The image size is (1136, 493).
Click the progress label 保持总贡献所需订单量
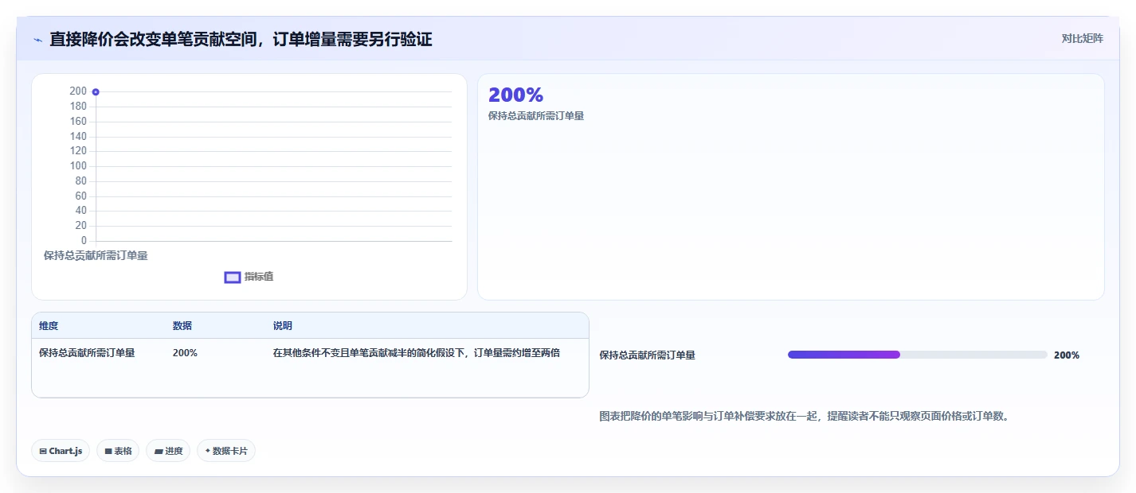[x=647, y=355]
